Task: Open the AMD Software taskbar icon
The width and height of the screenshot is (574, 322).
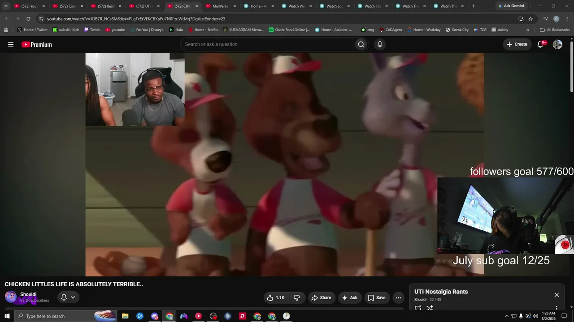Action: (242, 316)
